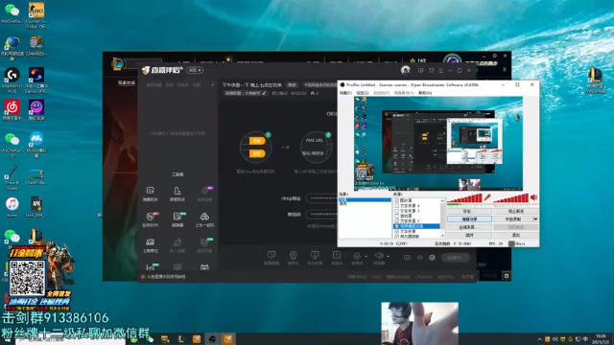Mute microphone in streaming companion bottom bar
This screenshot has height=345, width=614.
click(x=357, y=257)
